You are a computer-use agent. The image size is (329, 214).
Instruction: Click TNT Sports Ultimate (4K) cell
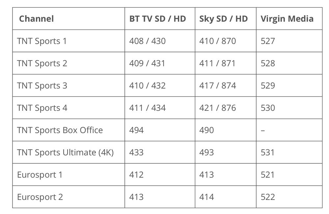point(65,153)
